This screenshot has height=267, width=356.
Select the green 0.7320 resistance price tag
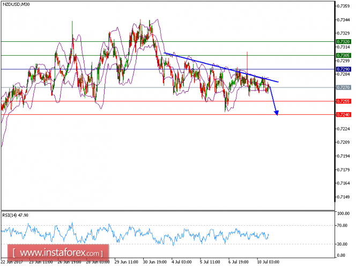[x=343, y=41]
